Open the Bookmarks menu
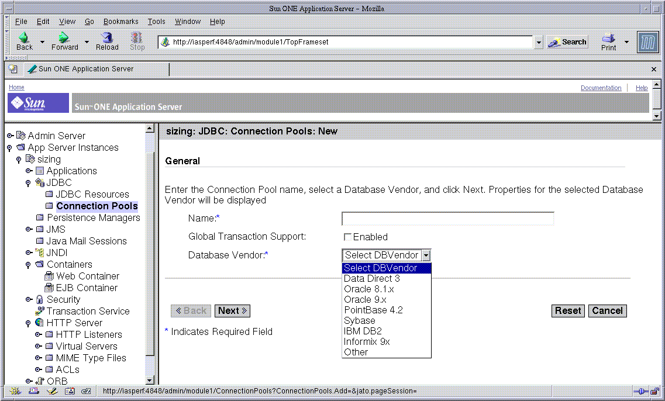 pyautogui.click(x=121, y=21)
